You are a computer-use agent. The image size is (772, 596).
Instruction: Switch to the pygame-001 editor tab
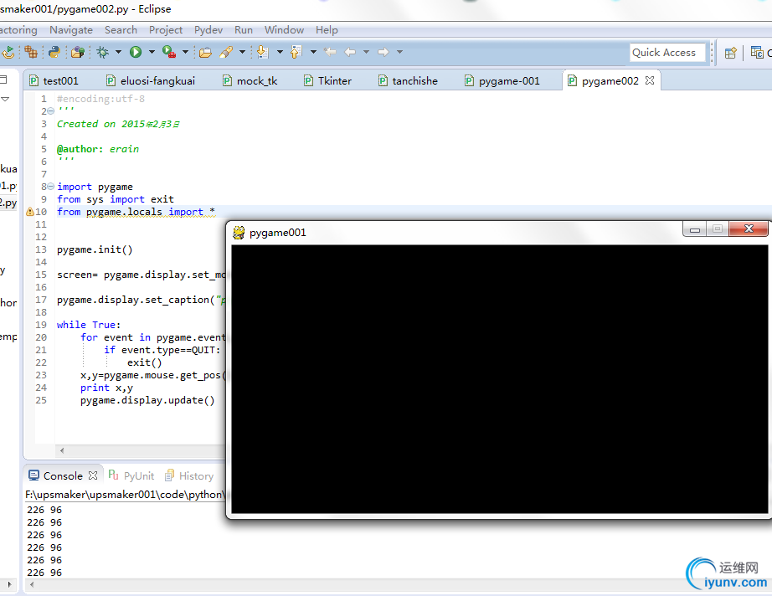(x=502, y=80)
